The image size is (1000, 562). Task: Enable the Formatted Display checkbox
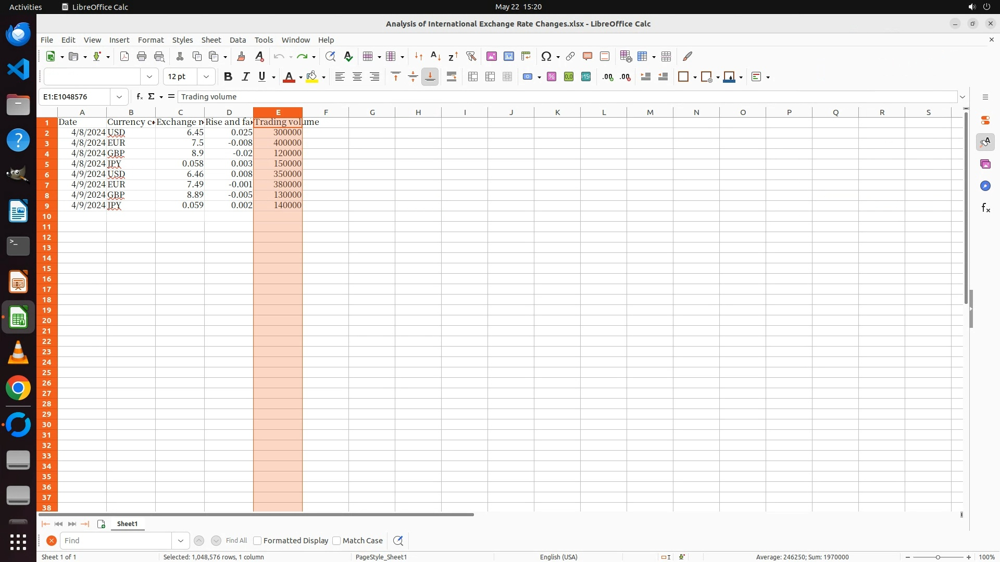(257, 541)
